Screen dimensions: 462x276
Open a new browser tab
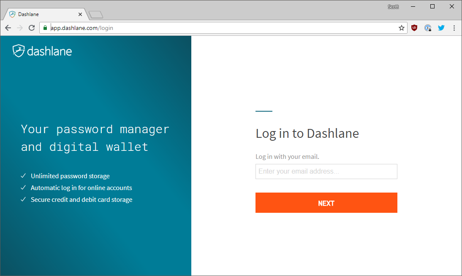pyautogui.click(x=95, y=14)
